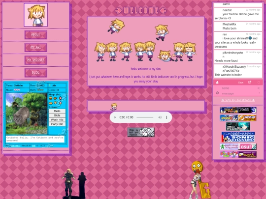This screenshot has height=199, width=266.
Task: Click the Gatinho greeting text box
Action: pyautogui.click(x=35, y=139)
